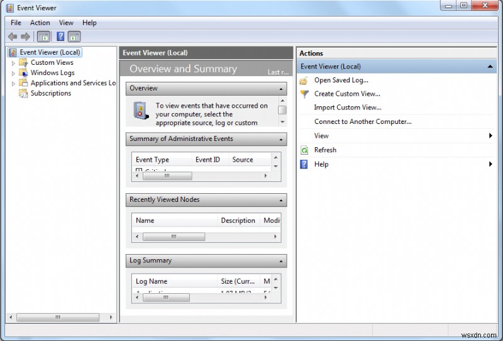Open the View menu in menu bar
Image resolution: width=503 pixels, height=341 pixels.
pyautogui.click(x=66, y=23)
